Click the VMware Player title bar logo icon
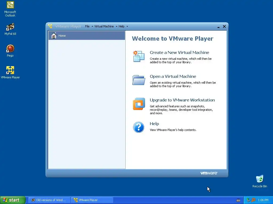The width and height of the screenshot is (273, 204). pos(50,26)
